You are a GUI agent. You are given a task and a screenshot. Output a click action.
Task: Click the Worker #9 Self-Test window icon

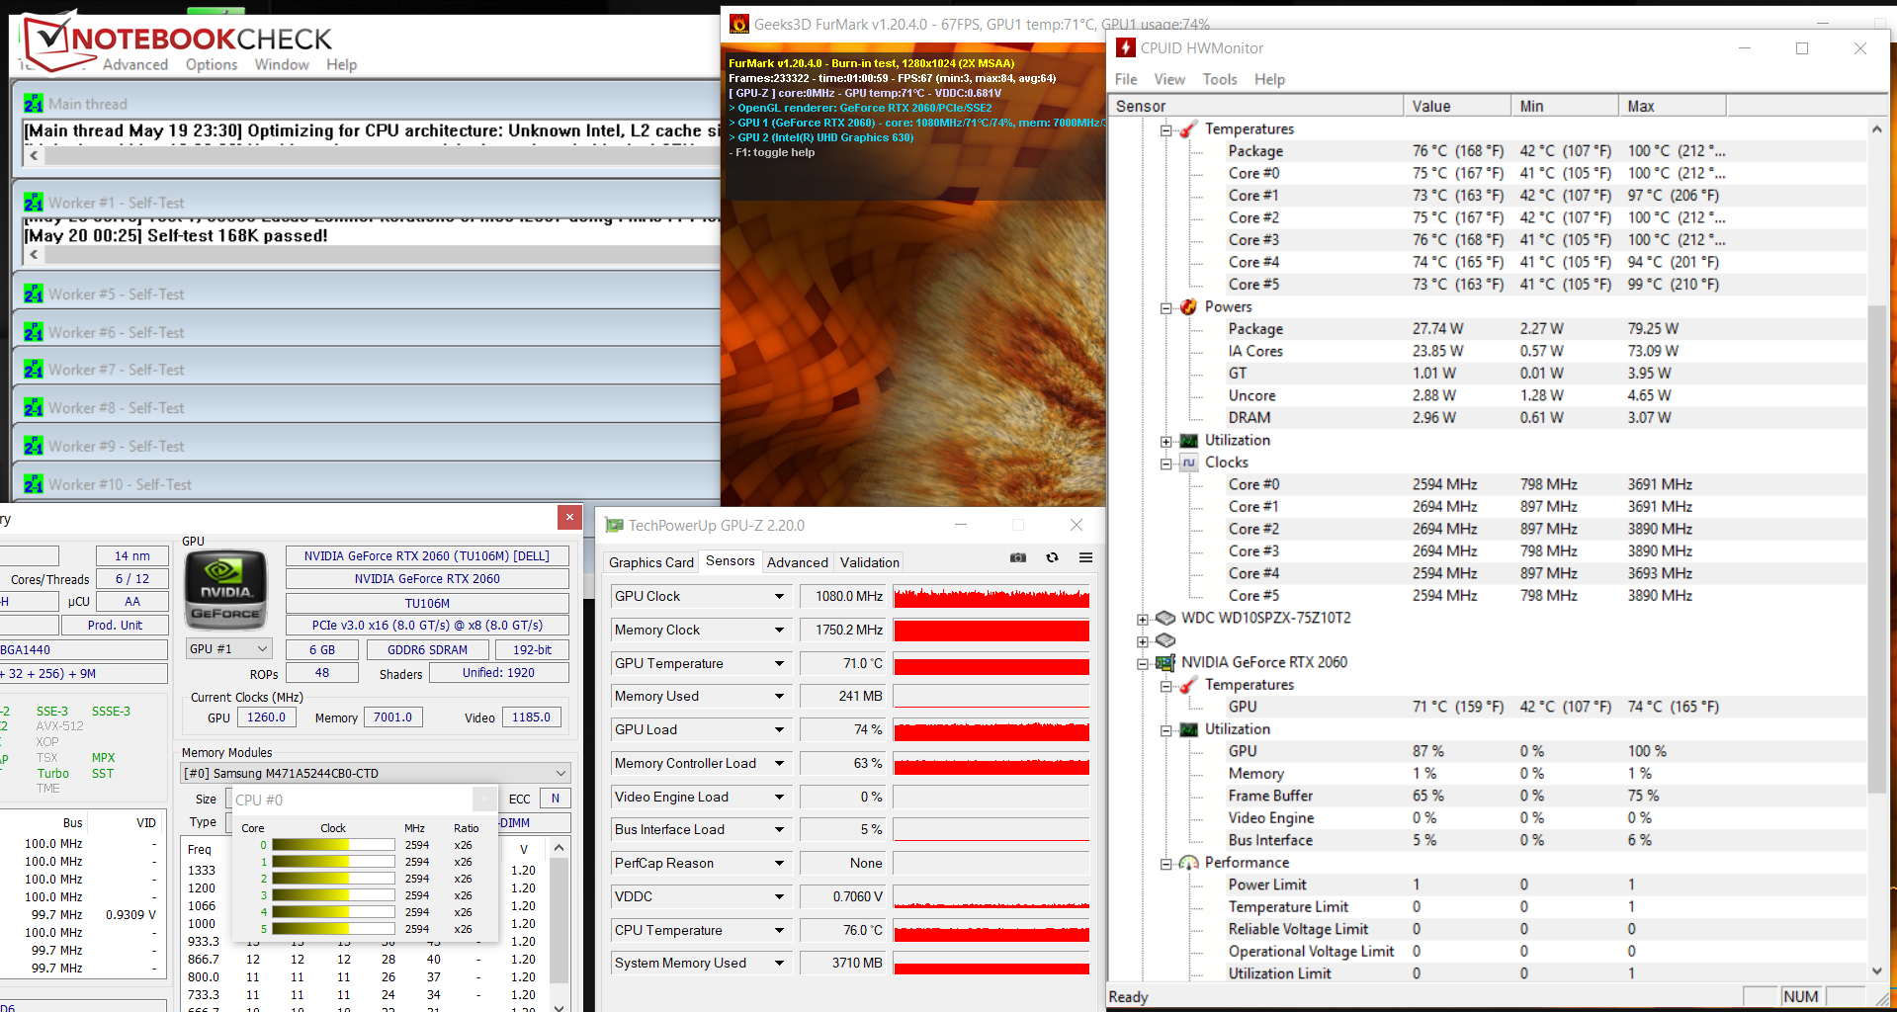click(x=34, y=446)
